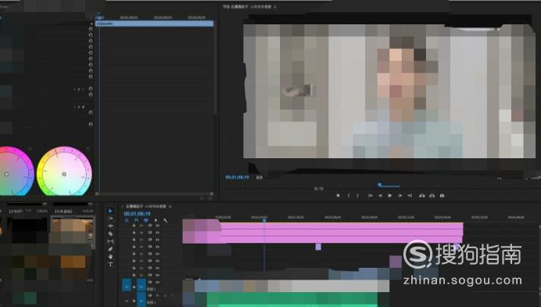
Task: Select the Type tool
Action: 110,265
